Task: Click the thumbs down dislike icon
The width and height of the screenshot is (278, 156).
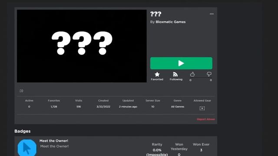Action: coord(209,74)
